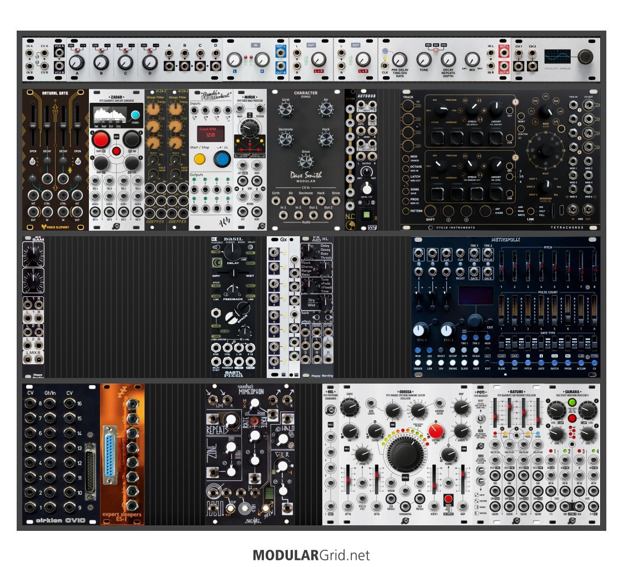
Task: Toggle the UNI/± switch above knob C
Action: click(126, 51)
